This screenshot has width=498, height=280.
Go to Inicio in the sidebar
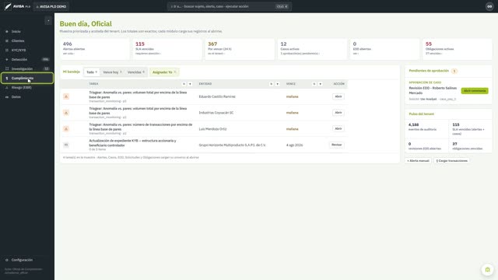[27, 31]
